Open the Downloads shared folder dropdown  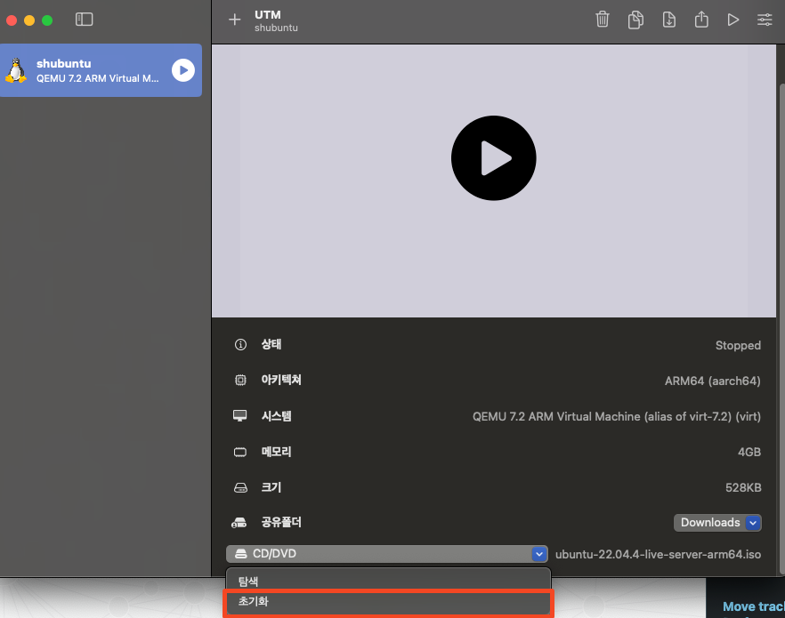pyautogui.click(x=717, y=523)
